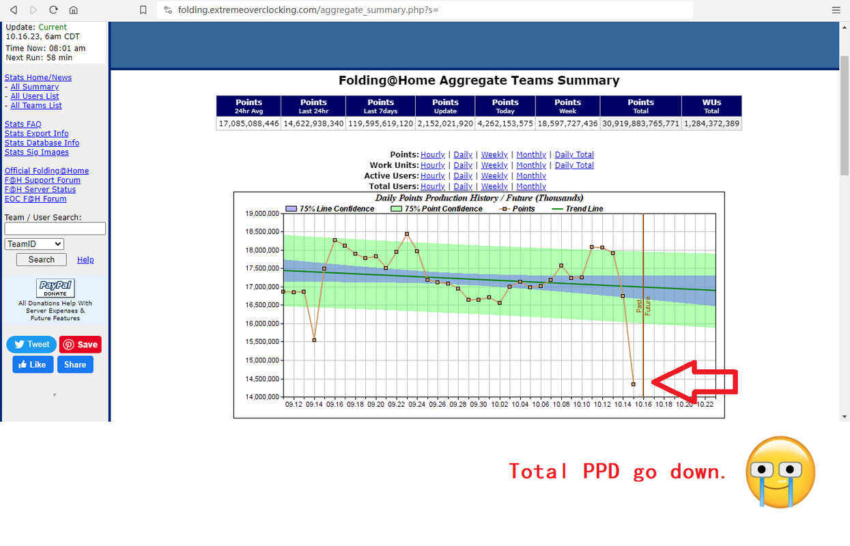Viewport: 850px width, 546px height.
Task: Click the Search button
Action: 42,260
